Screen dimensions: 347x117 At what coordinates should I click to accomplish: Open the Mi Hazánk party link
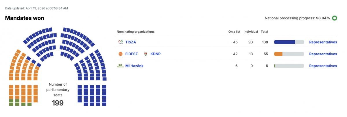(134, 66)
